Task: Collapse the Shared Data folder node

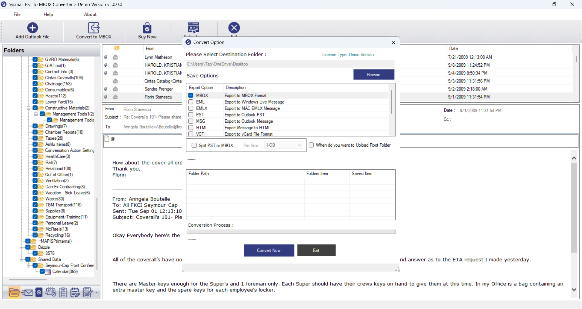Action: (x=21, y=259)
